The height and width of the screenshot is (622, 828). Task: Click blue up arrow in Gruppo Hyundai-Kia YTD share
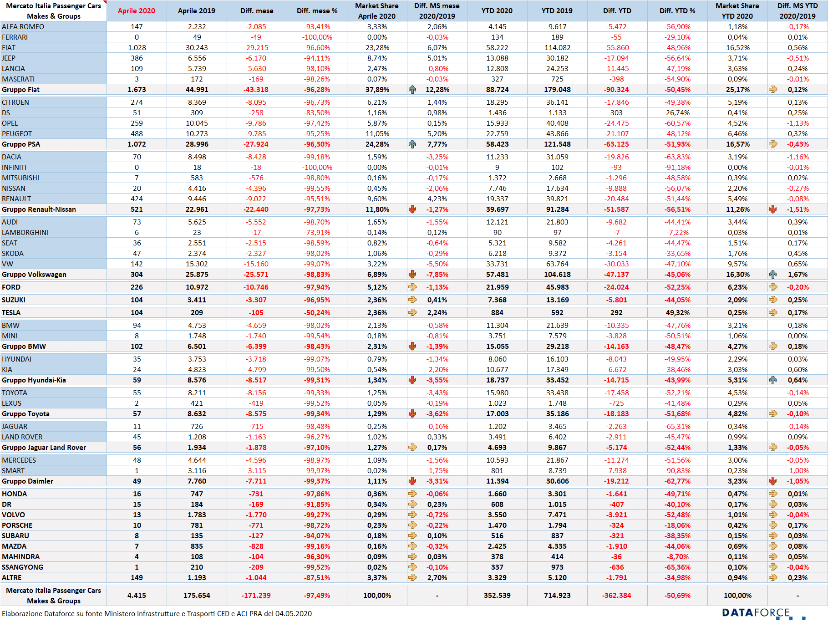coord(773,380)
